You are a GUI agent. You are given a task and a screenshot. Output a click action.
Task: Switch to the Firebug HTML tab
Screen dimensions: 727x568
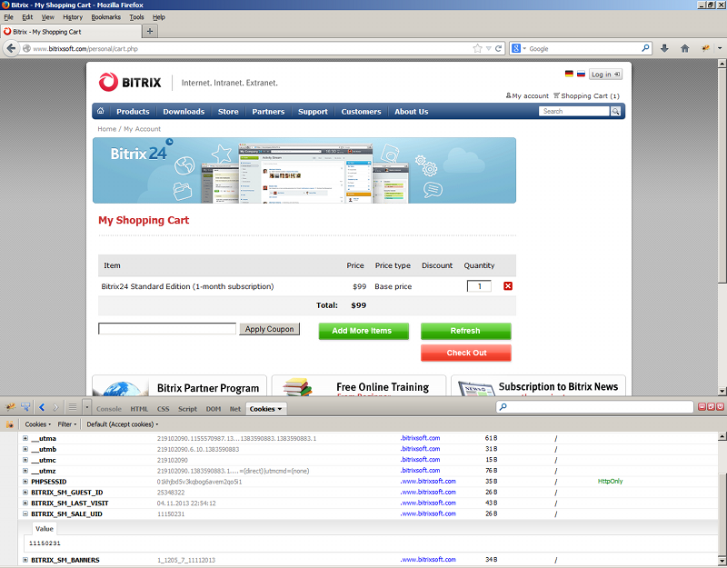click(x=139, y=409)
